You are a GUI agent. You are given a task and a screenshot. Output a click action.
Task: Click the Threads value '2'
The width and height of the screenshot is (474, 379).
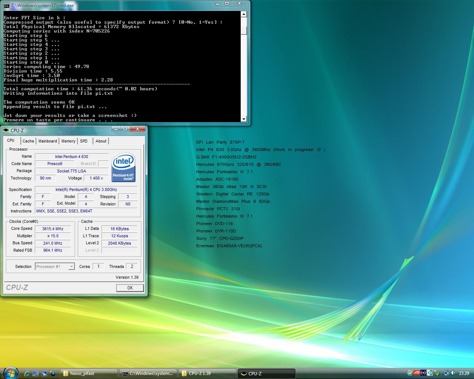point(132,266)
